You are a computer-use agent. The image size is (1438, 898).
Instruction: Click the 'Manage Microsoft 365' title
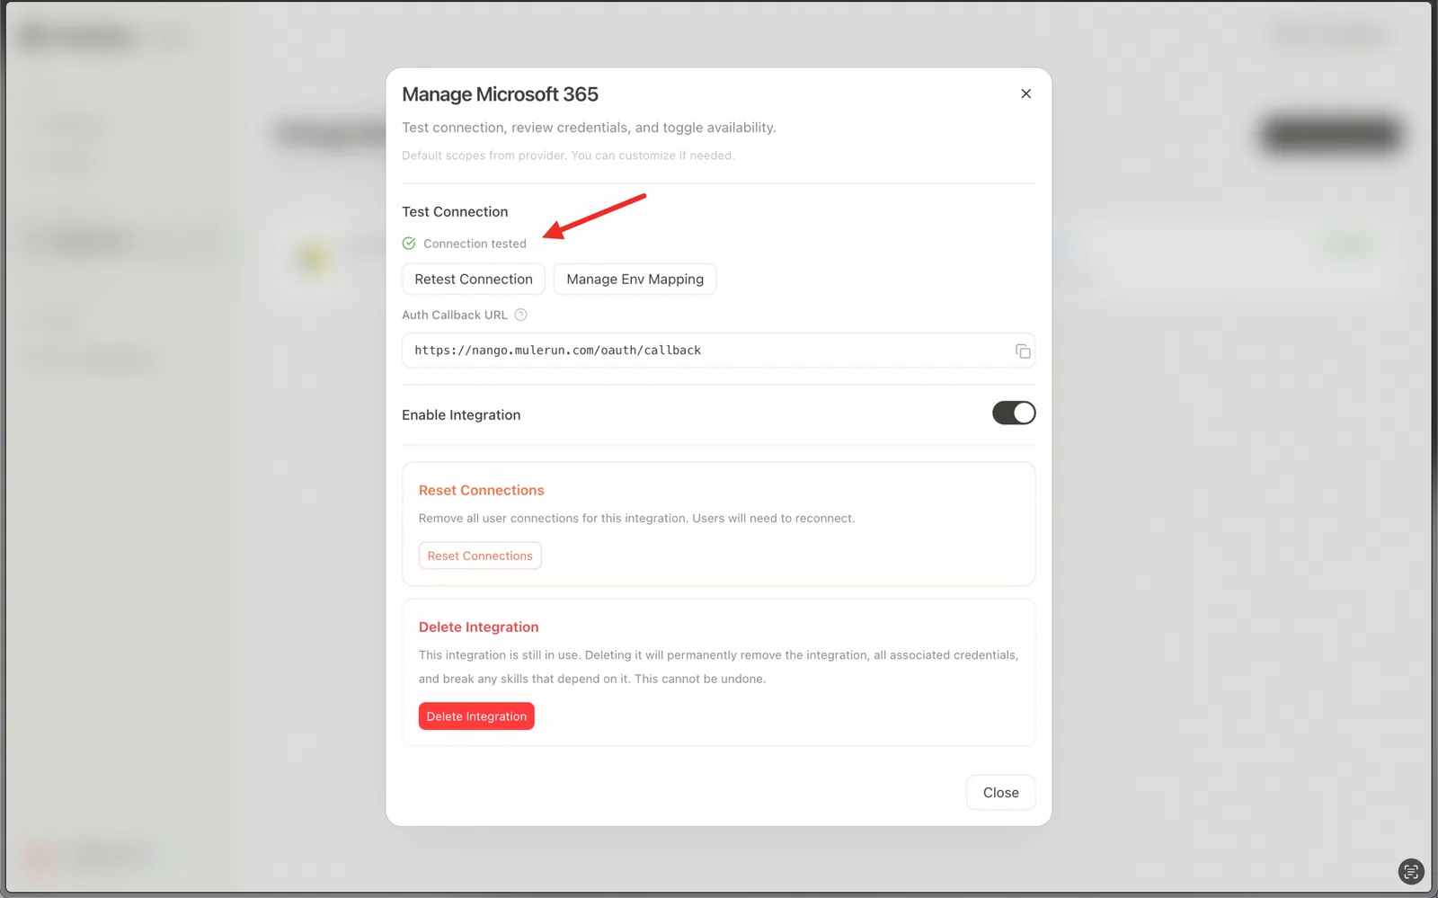(500, 94)
